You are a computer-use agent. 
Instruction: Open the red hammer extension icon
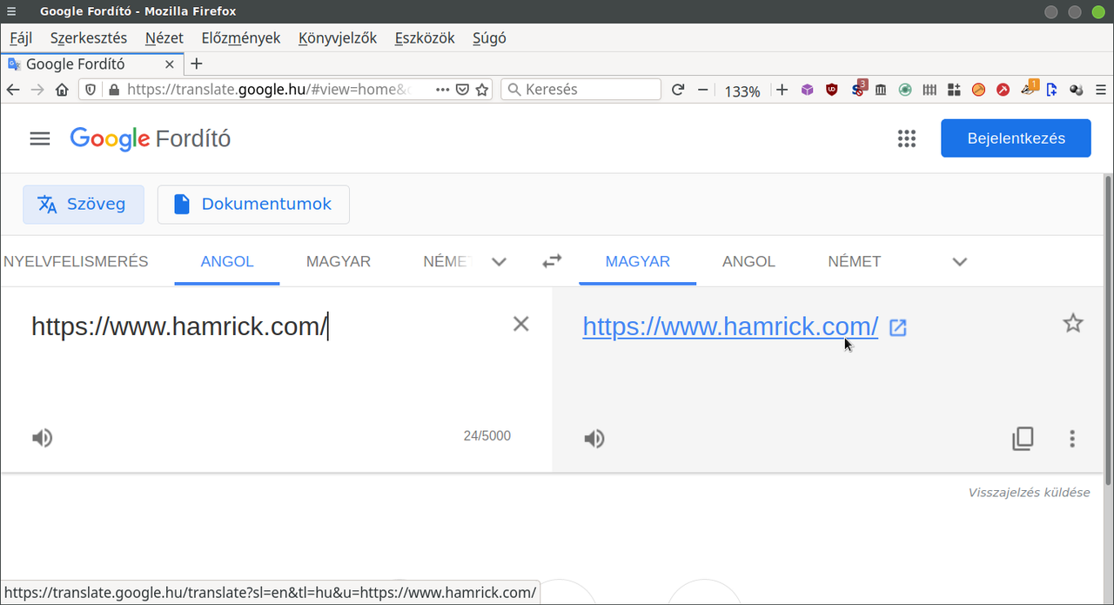1003,90
